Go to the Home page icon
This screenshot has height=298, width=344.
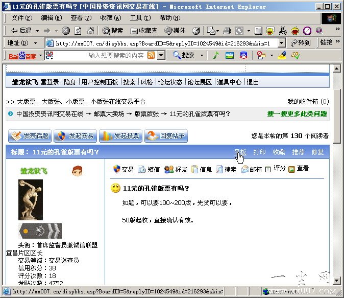[x=90, y=31]
